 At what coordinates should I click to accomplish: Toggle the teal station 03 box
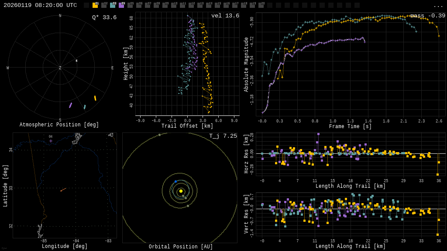coord(113,5)
